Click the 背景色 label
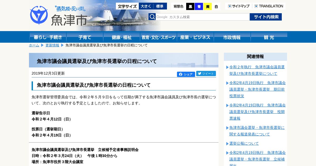Viewport: 316px width, 166px height. coord(179,6)
